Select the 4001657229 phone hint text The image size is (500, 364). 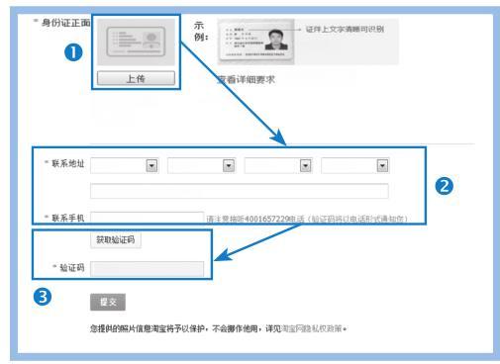point(307,219)
